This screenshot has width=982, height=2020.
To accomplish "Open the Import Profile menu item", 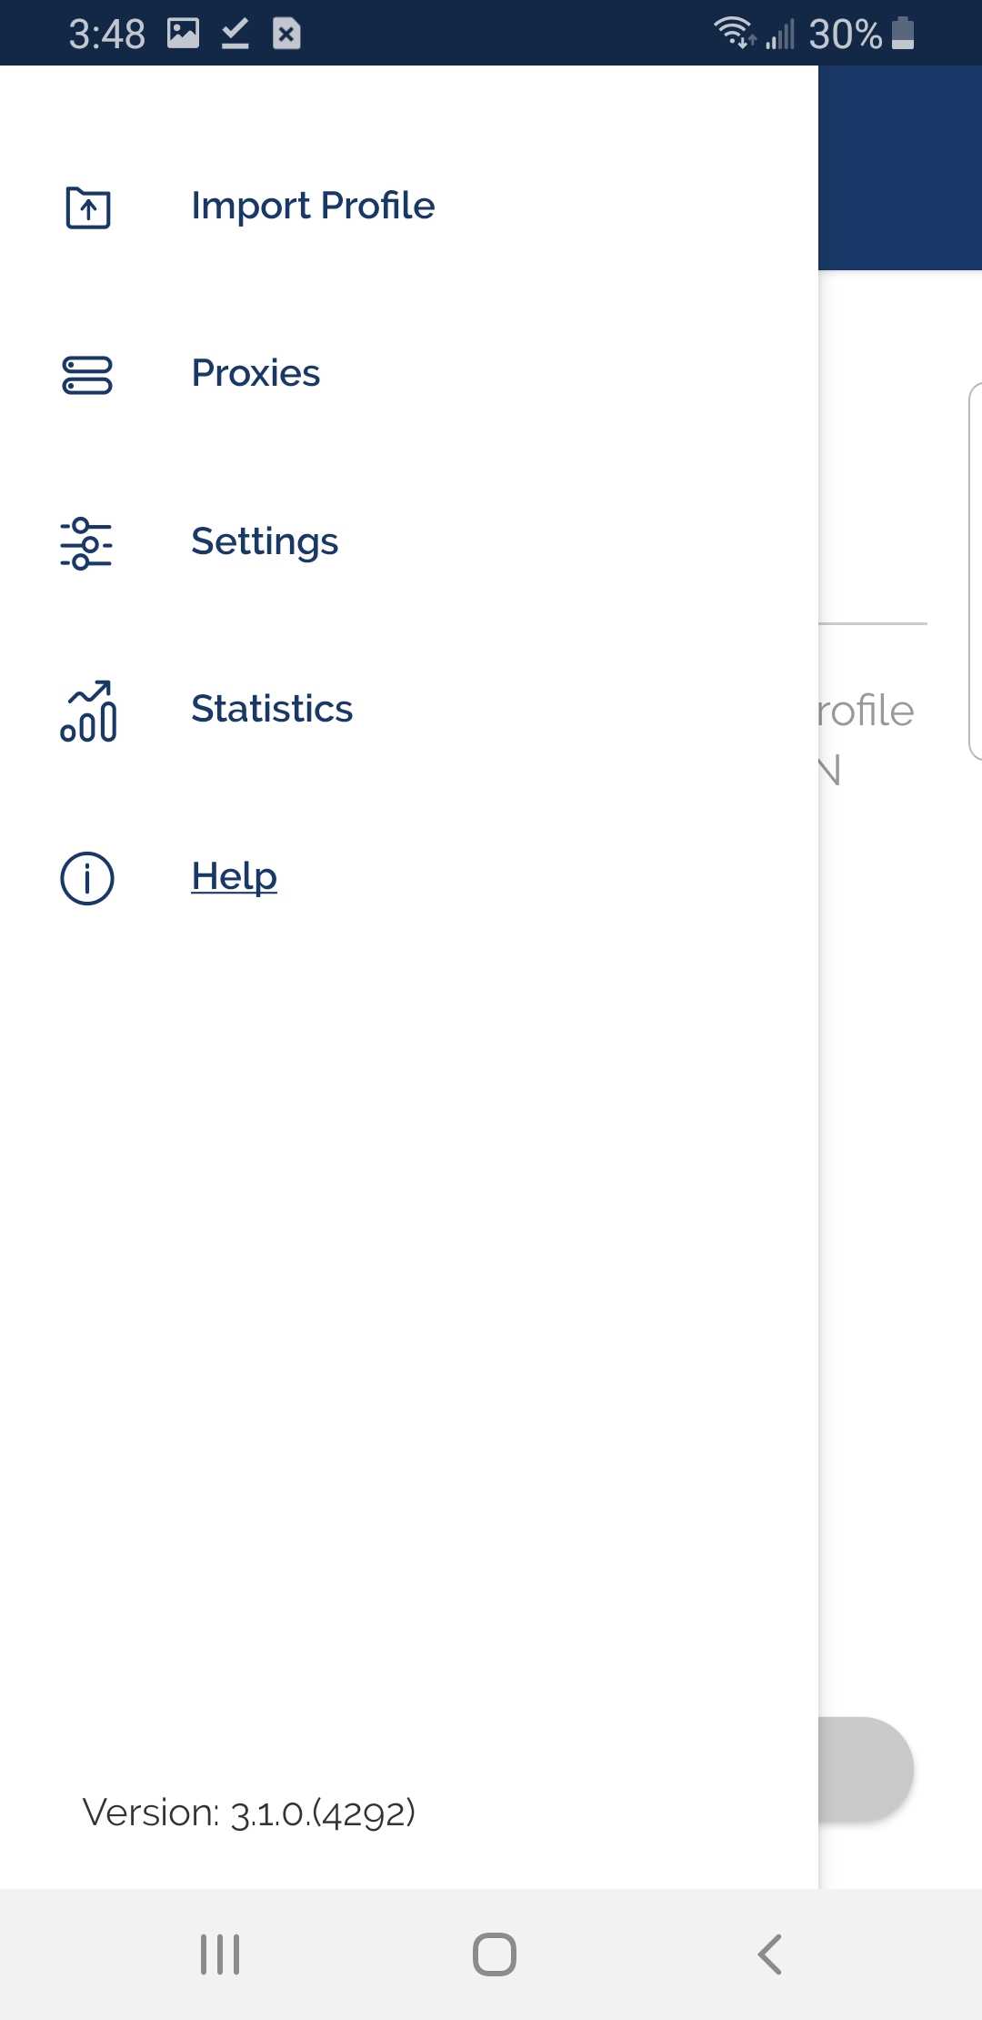I will (313, 206).
